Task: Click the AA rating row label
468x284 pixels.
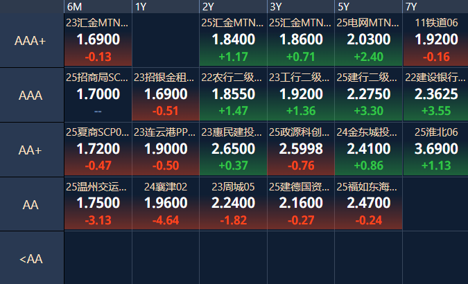Action: (x=31, y=205)
